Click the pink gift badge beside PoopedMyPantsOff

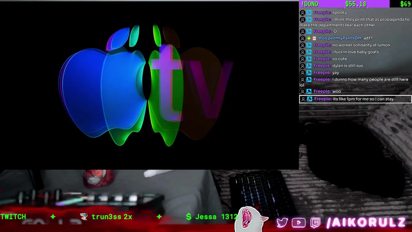pyautogui.click(x=314, y=38)
